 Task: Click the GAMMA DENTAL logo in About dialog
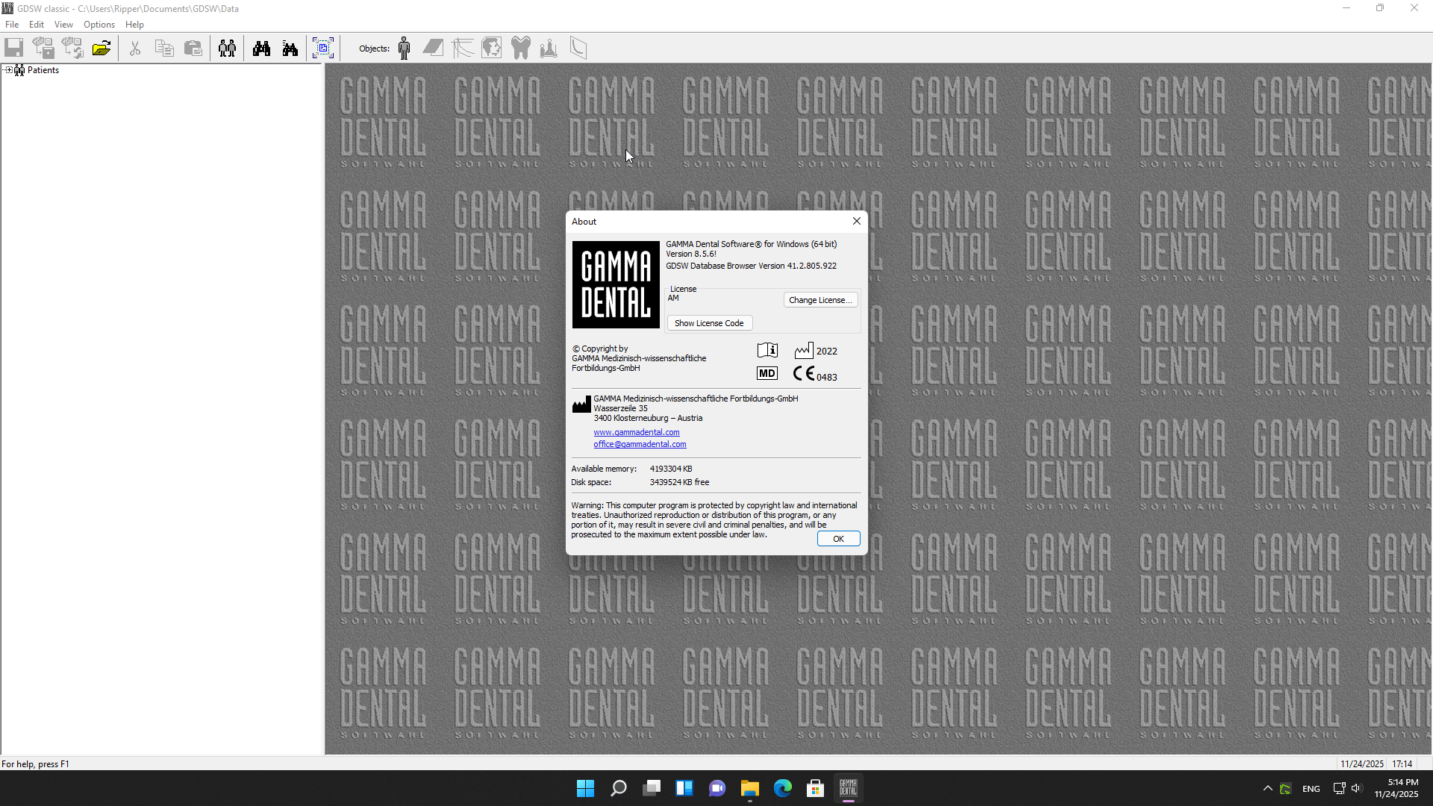[x=616, y=284]
